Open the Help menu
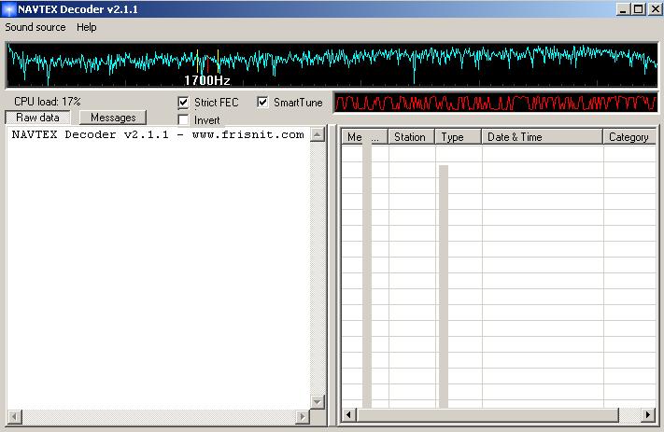664x432 pixels. (x=87, y=27)
